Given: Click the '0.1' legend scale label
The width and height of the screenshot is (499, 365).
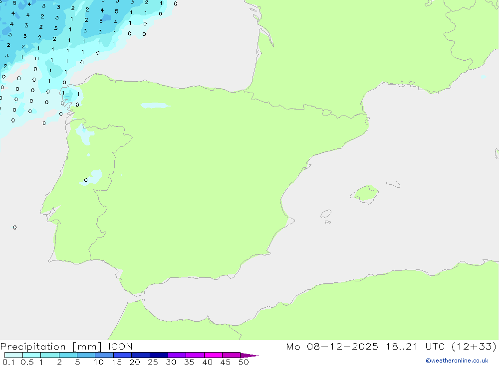Looking at the screenshot, I should click(x=8, y=362).
